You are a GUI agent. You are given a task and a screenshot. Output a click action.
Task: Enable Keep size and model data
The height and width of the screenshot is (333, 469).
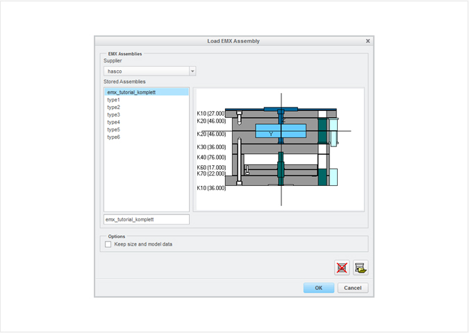click(108, 244)
